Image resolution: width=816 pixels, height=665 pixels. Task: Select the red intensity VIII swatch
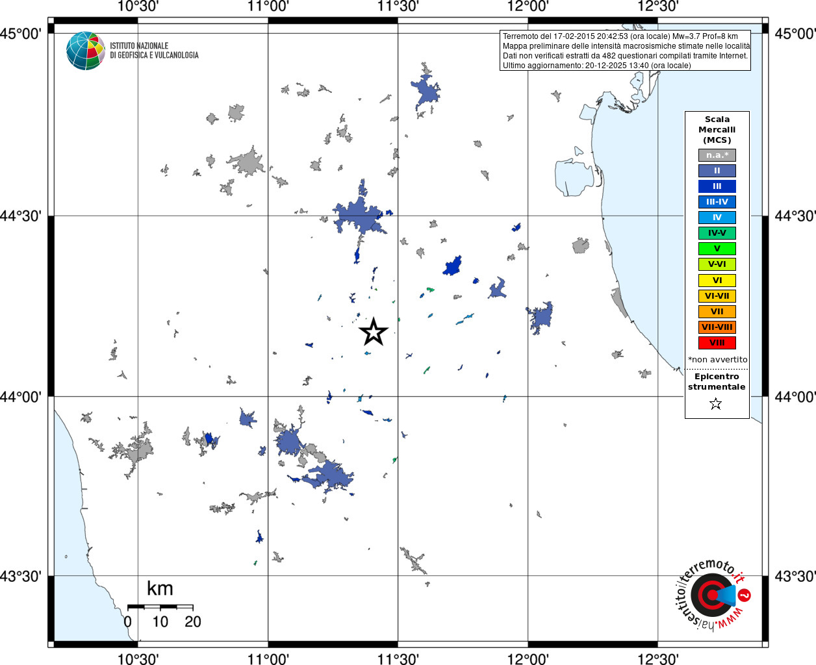(x=717, y=343)
